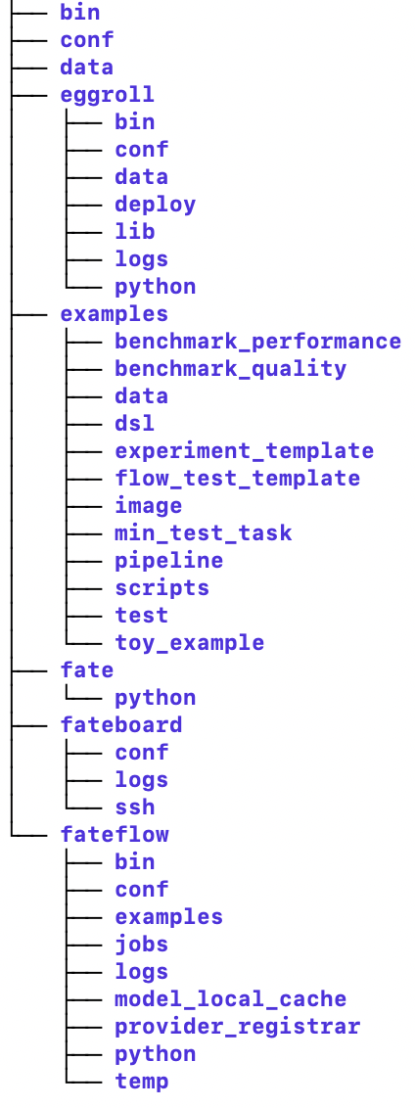
Task: Click the fateboard directory name
Action: 121,724
